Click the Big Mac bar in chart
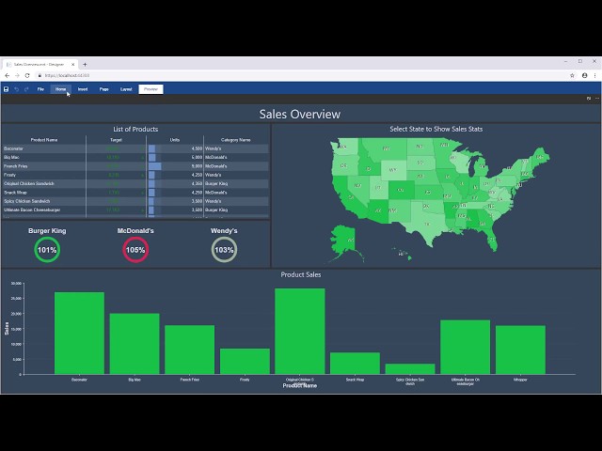Screen dimensions: 602x451 (135, 344)
